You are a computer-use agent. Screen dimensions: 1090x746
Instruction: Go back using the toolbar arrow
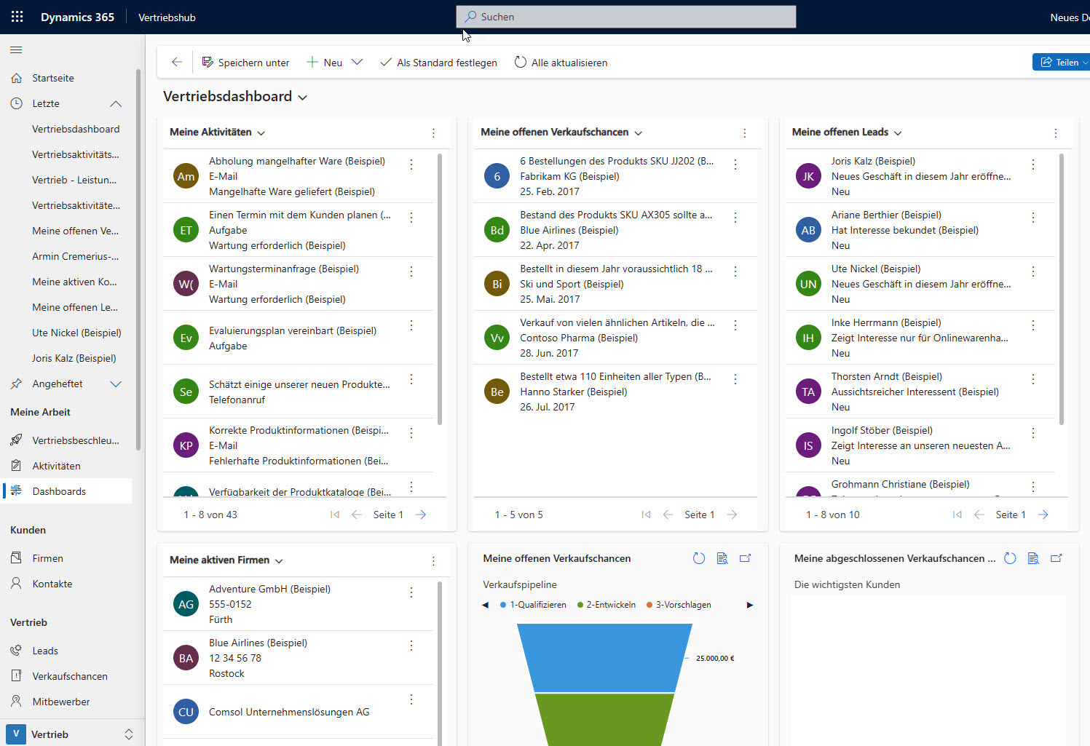(x=177, y=63)
